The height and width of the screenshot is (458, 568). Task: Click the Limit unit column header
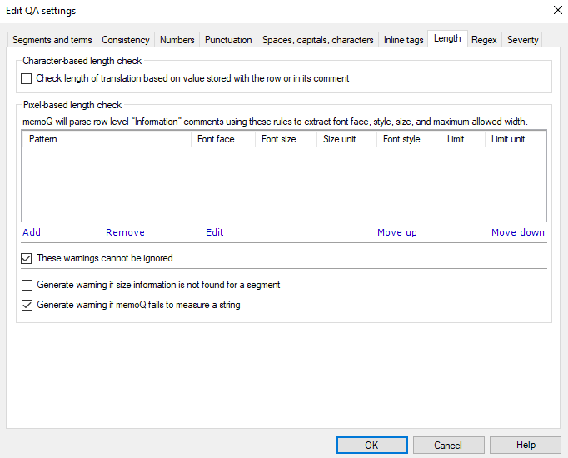(x=516, y=139)
